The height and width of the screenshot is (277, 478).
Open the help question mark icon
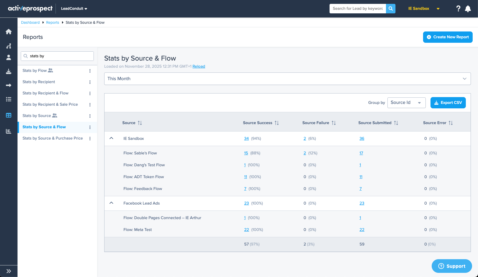(x=458, y=9)
